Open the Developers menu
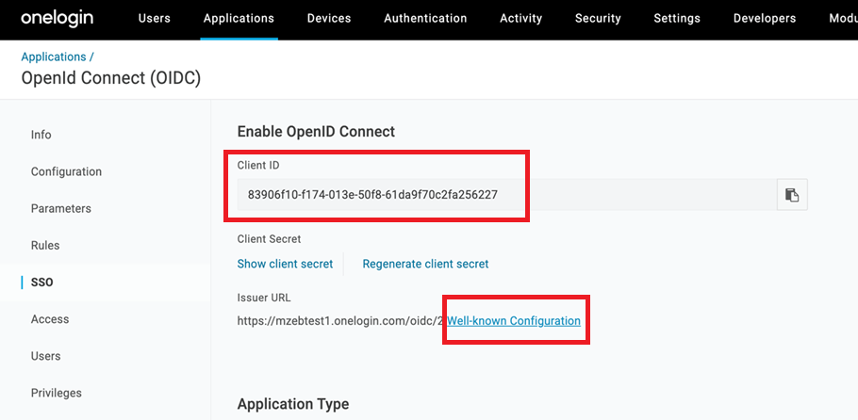858x420 pixels. tap(764, 19)
